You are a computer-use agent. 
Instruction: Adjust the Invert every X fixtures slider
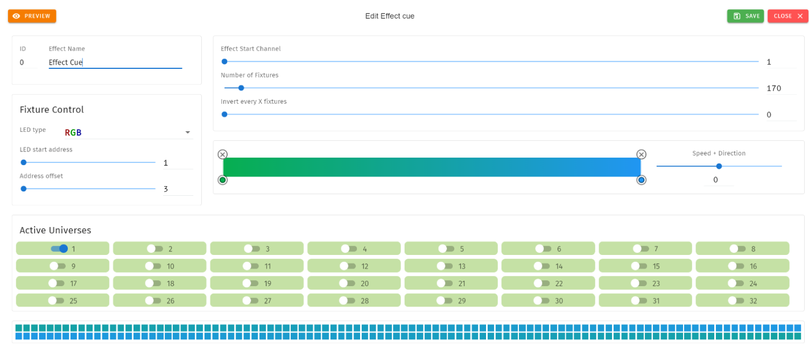click(491, 114)
